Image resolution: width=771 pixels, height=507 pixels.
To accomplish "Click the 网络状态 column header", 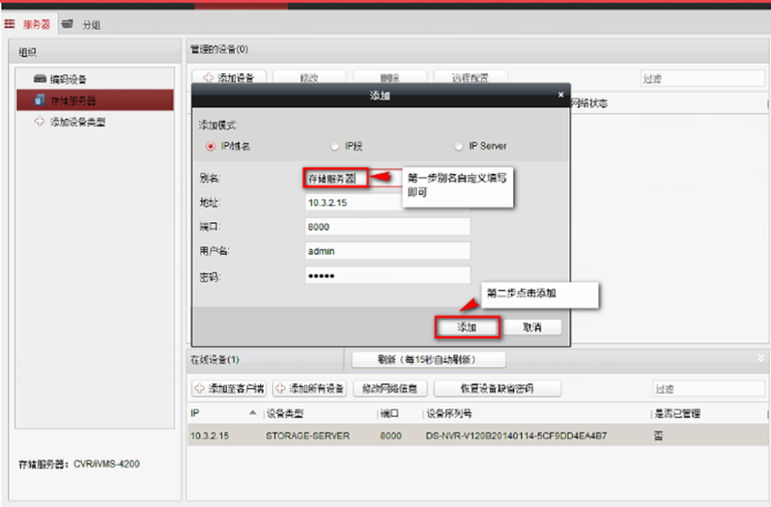I will tap(589, 103).
